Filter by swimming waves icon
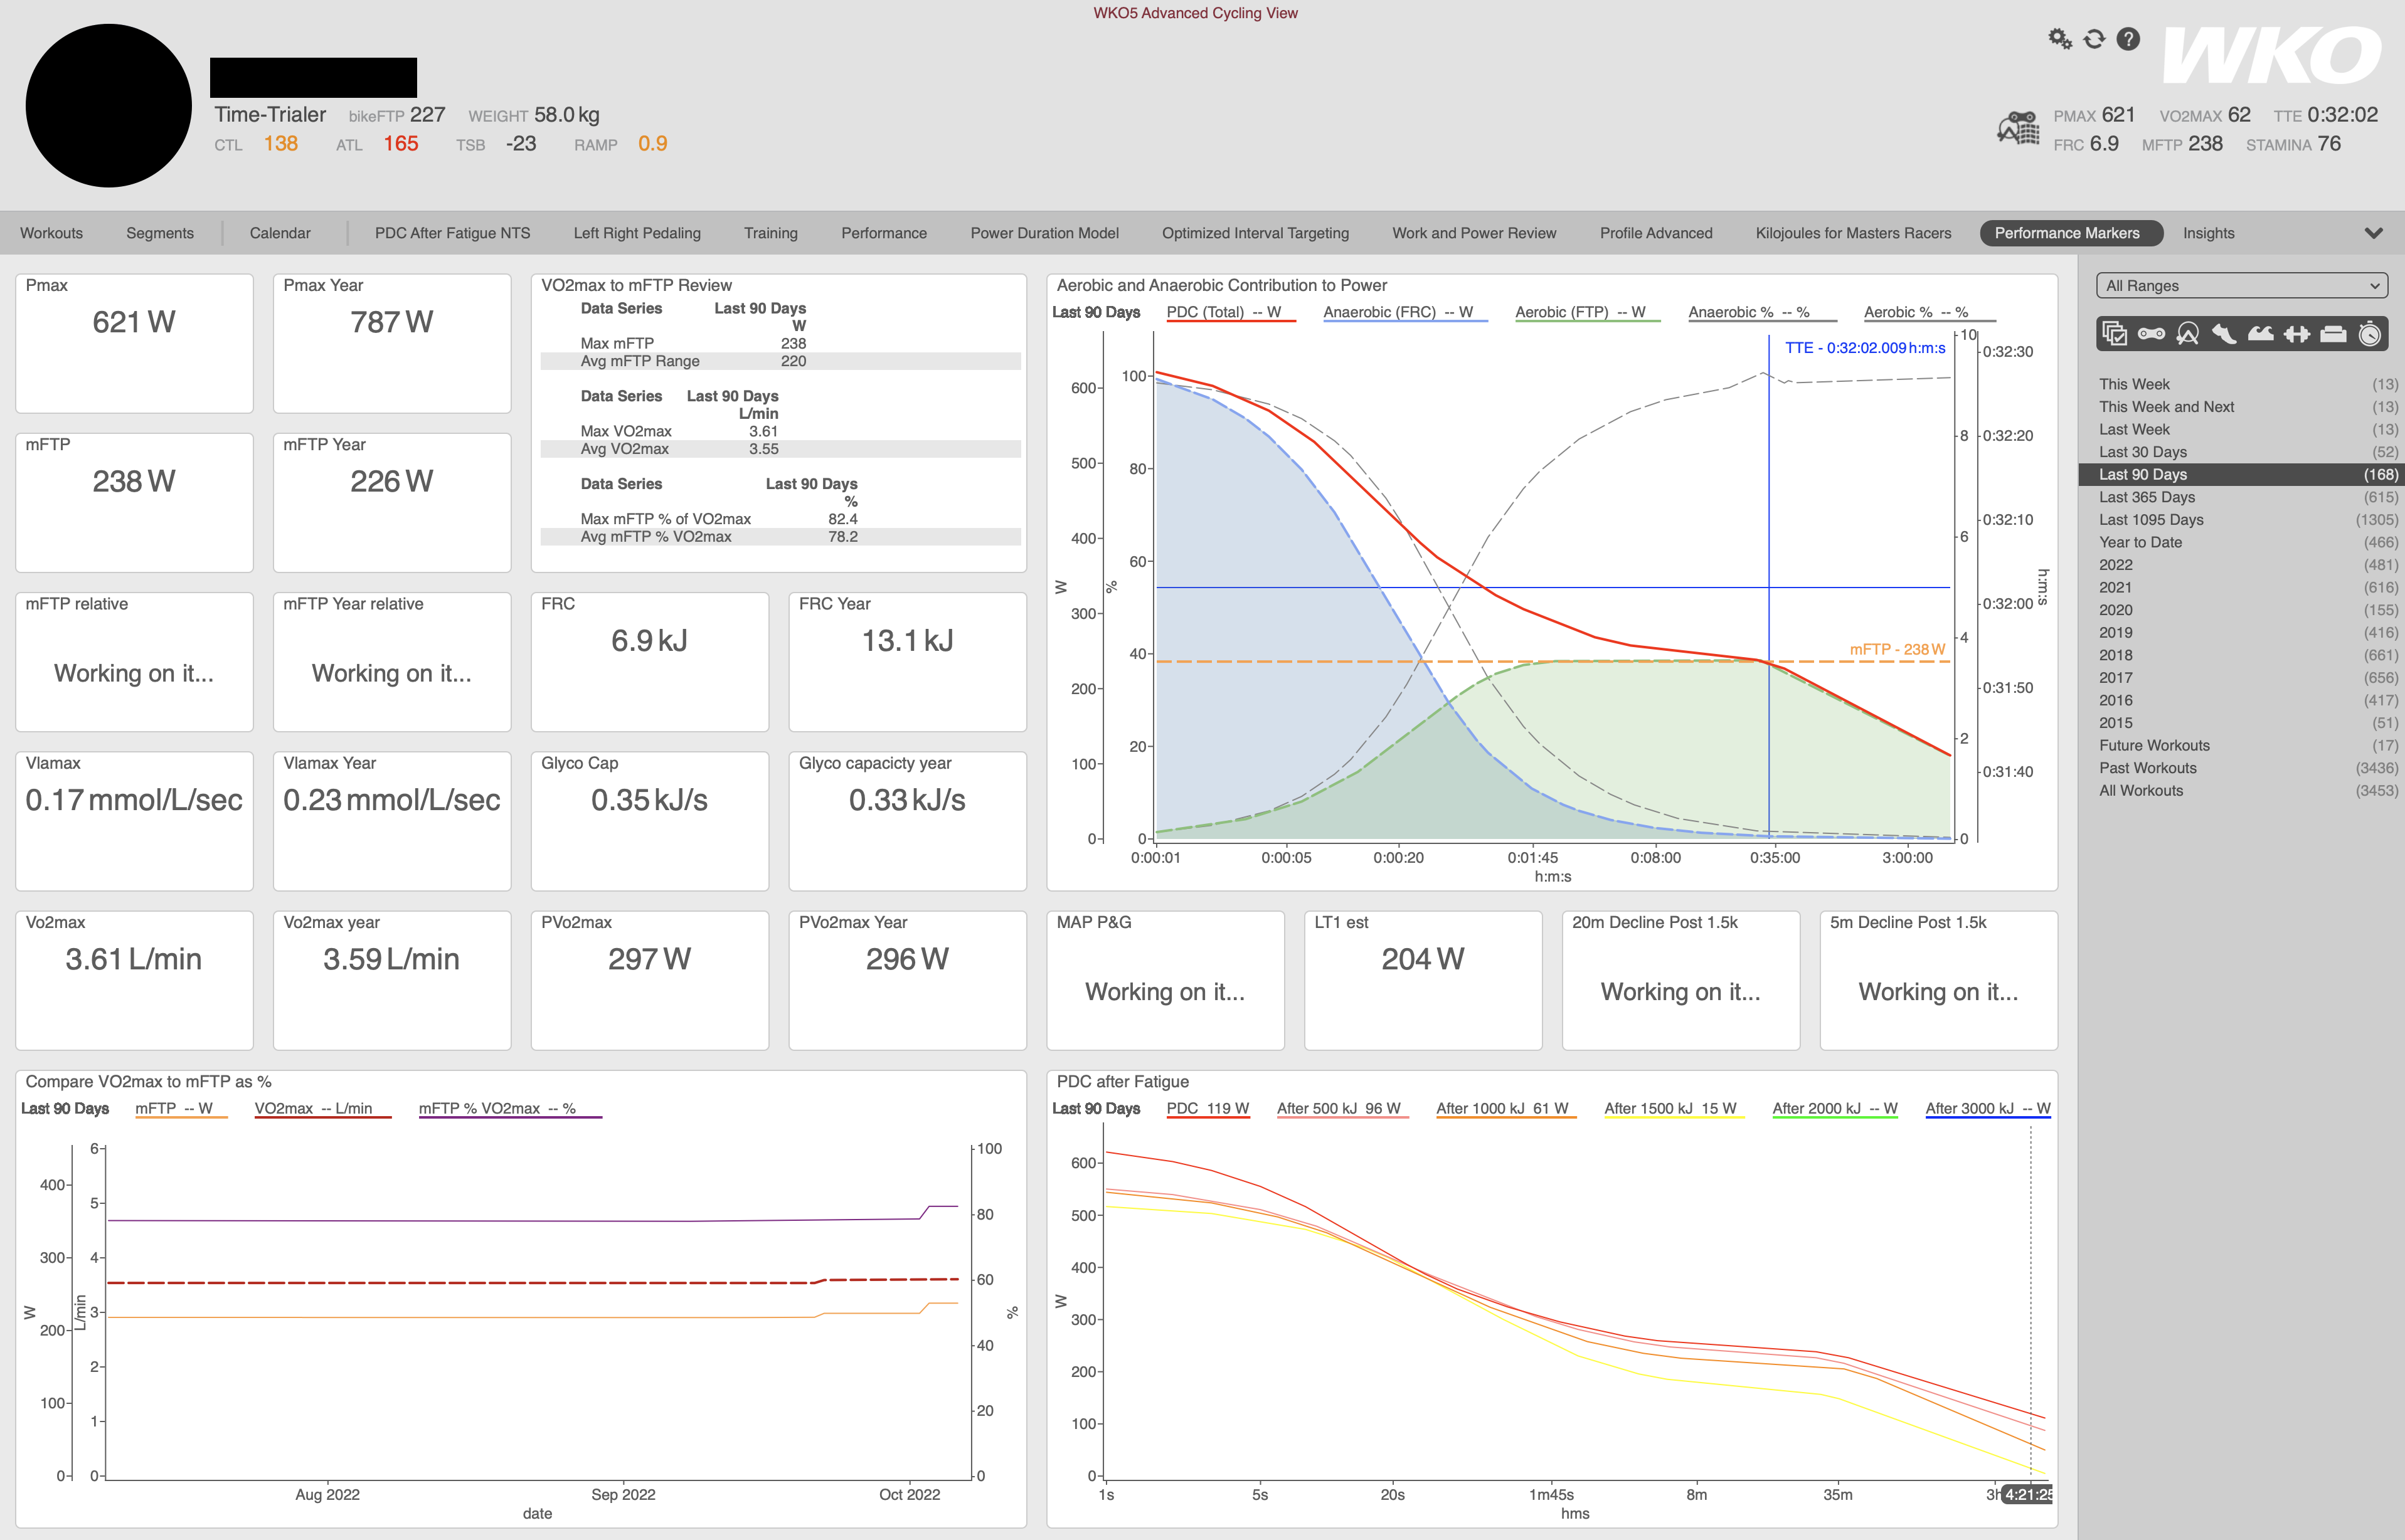 [x=2261, y=334]
